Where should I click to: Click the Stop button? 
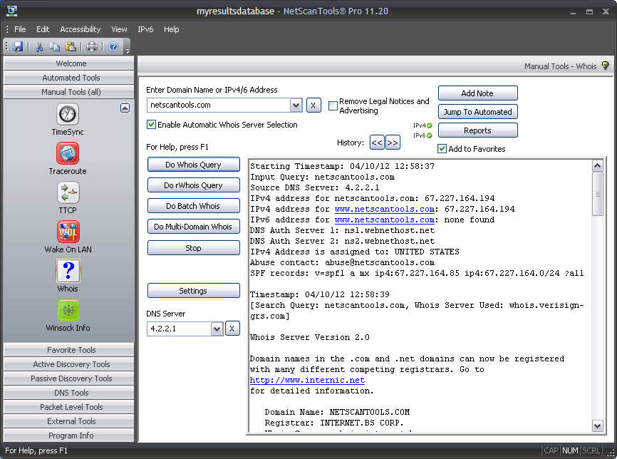193,248
